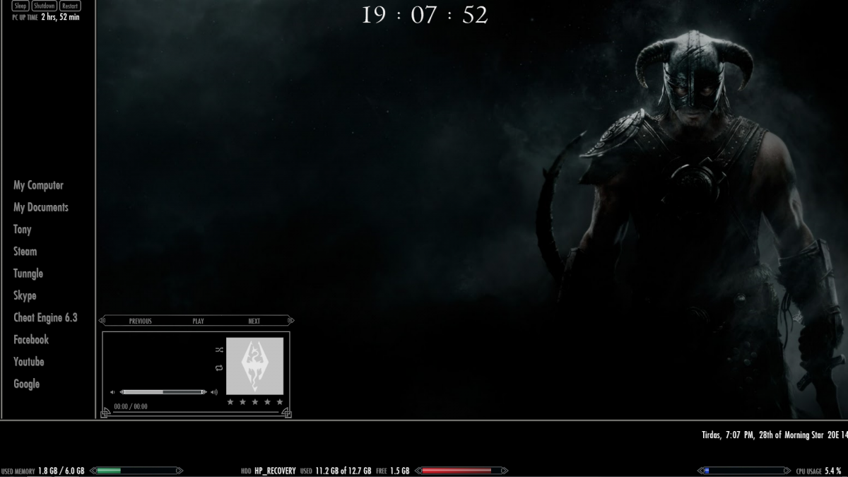Click the Restart button
848x477 pixels.
70,6
